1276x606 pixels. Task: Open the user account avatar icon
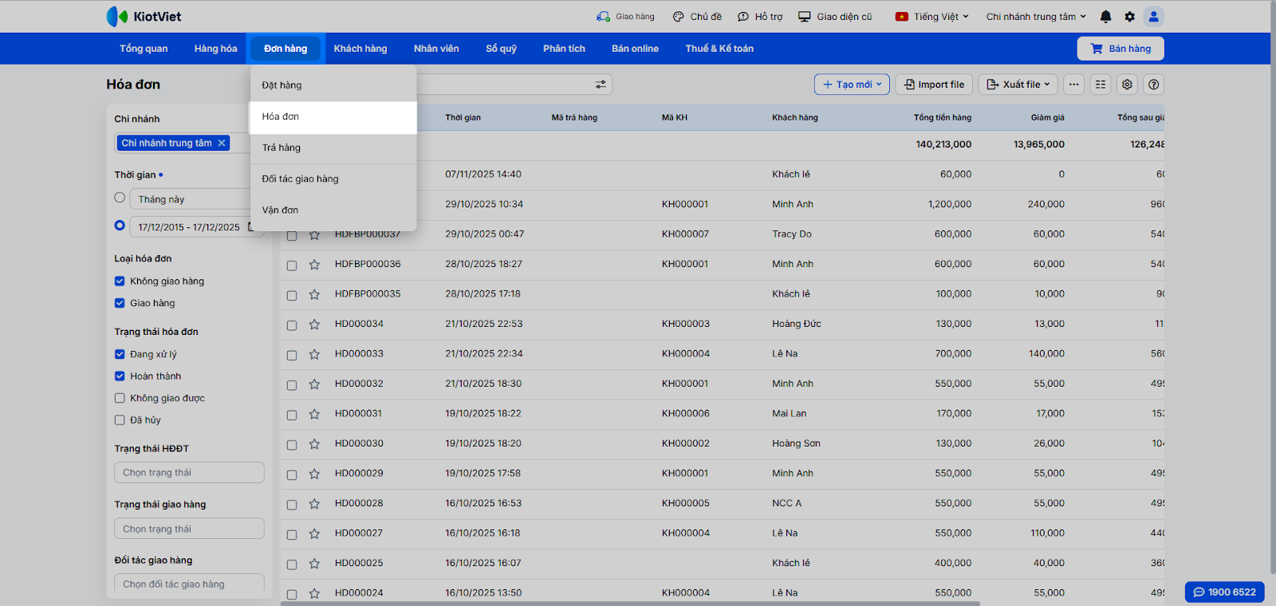(x=1153, y=17)
